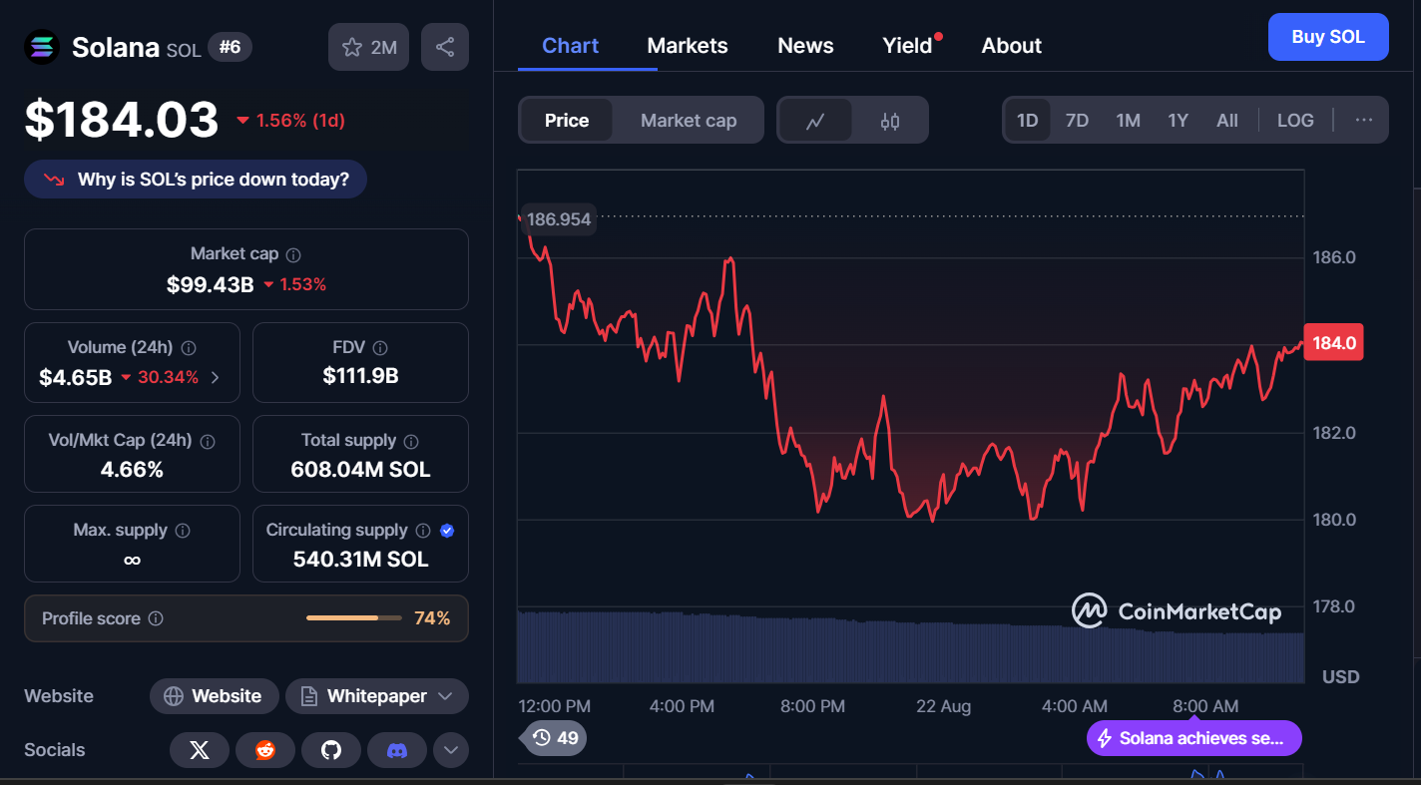
Task: Select the 1M time range
Action: click(x=1128, y=121)
